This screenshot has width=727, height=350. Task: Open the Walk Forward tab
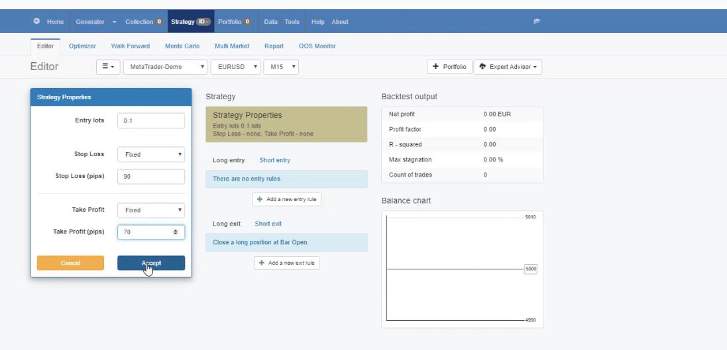click(130, 46)
